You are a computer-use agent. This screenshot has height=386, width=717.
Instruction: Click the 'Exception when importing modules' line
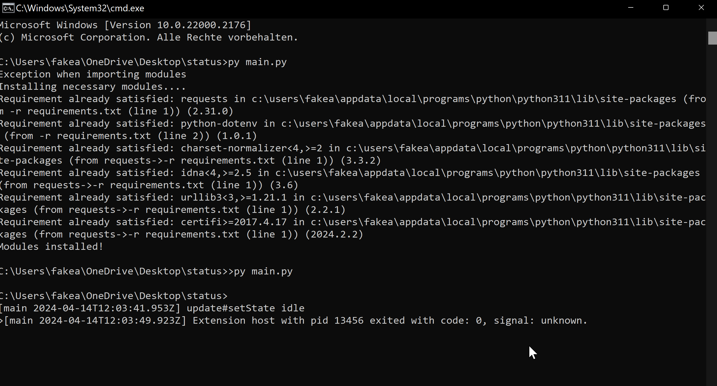tap(93, 74)
